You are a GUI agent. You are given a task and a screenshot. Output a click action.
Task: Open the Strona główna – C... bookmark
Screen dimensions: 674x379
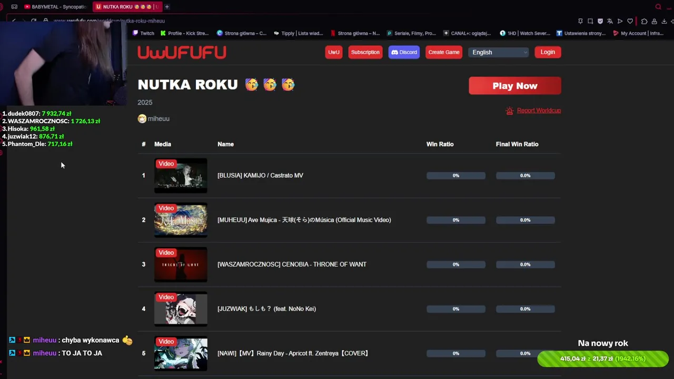[x=242, y=33]
